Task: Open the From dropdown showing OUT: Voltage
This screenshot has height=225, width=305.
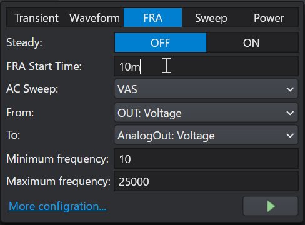Action: pyautogui.click(x=206, y=112)
